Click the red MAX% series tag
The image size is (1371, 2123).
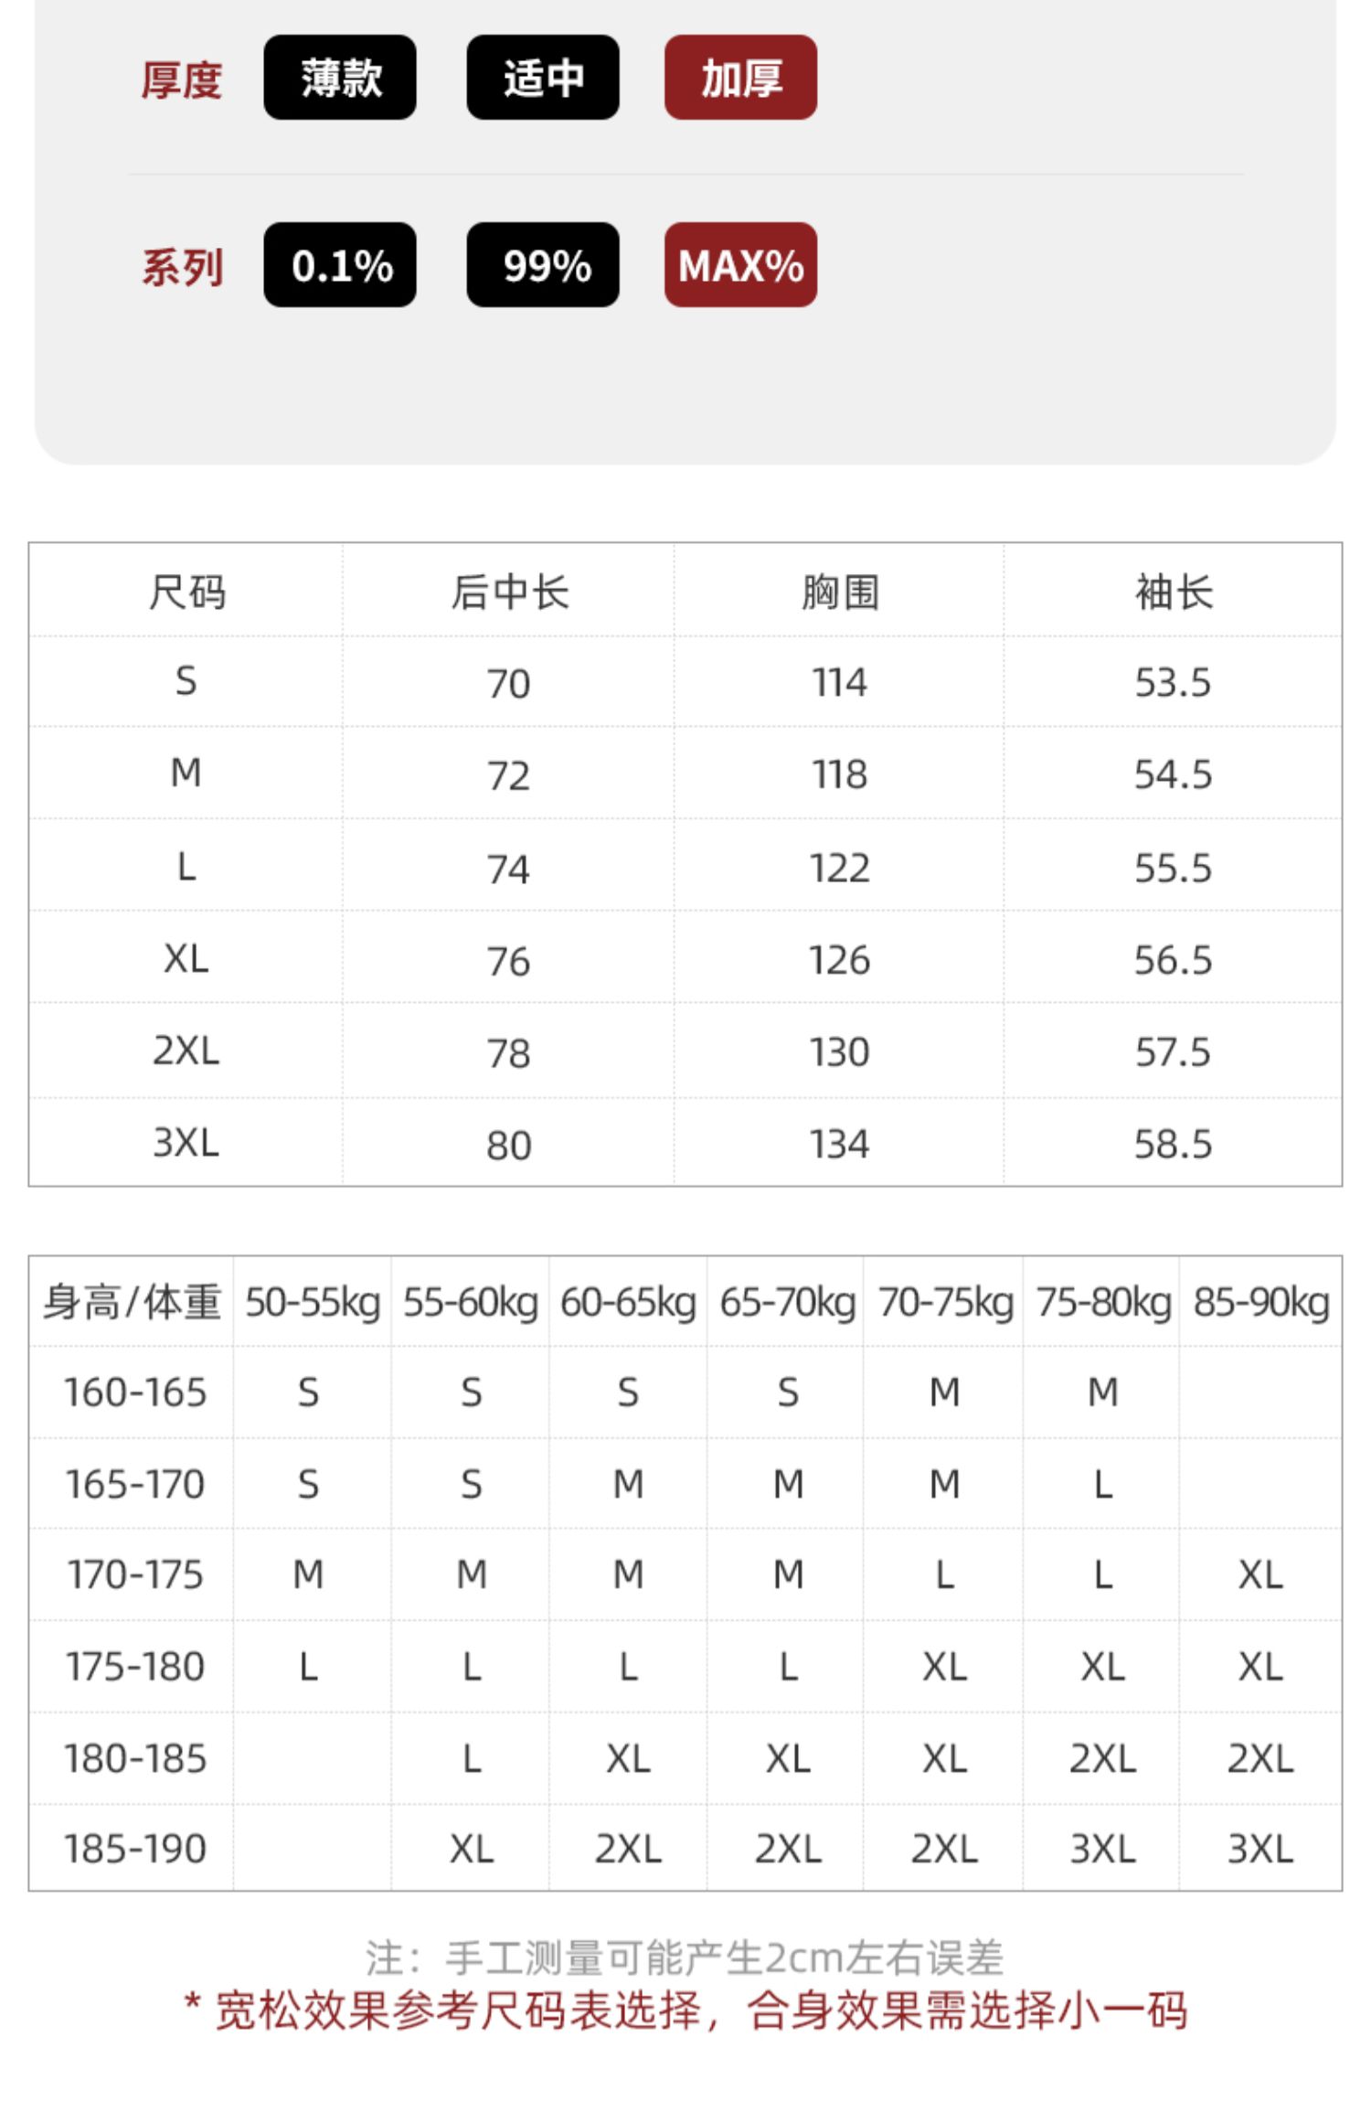pos(740,265)
